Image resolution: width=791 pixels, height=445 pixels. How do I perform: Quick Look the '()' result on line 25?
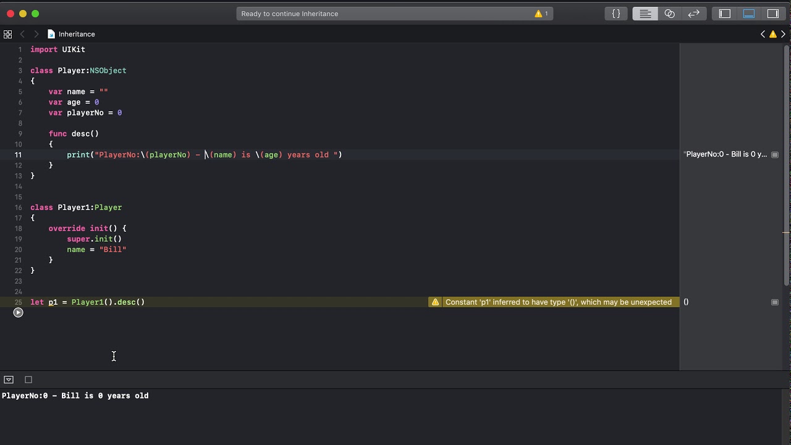775,302
